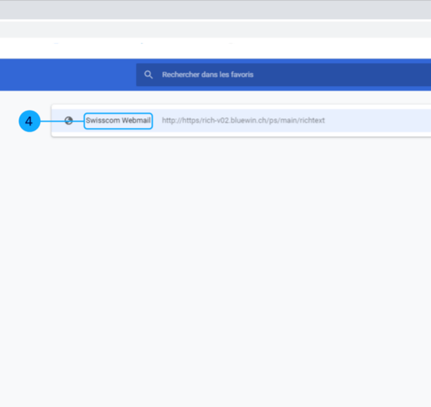Click the 'richtext' end of the bookmark URL
The image size is (431, 407).
click(311, 121)
